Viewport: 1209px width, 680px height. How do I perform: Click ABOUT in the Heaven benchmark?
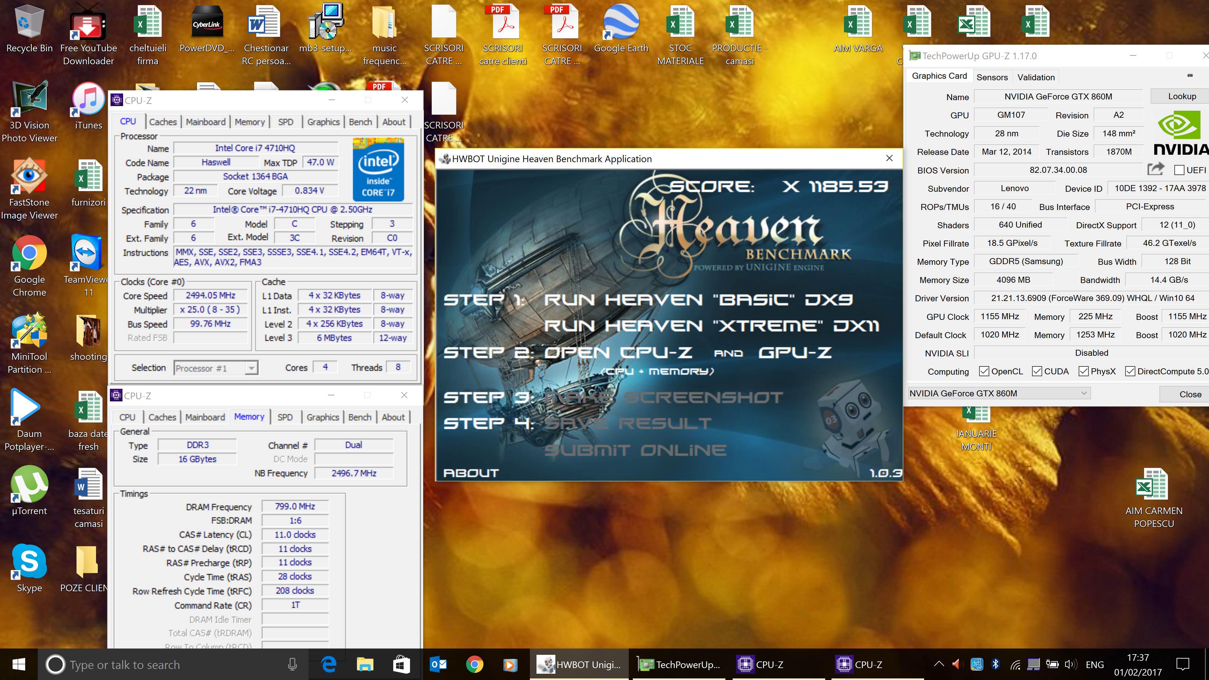pos(471,473)
